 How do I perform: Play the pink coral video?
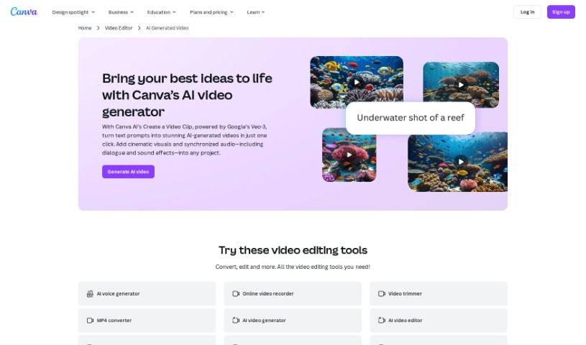[349, 155]
